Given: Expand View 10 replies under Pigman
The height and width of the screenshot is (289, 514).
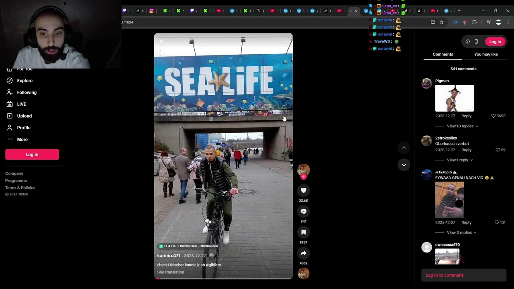Looking at the screenshot, I should click(463, 126).
